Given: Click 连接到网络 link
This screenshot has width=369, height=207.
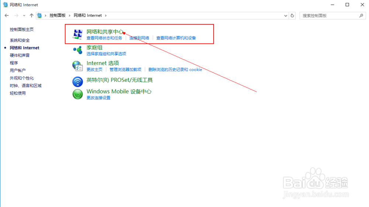Looking at the screenshot, I should [x=139, y=38].
